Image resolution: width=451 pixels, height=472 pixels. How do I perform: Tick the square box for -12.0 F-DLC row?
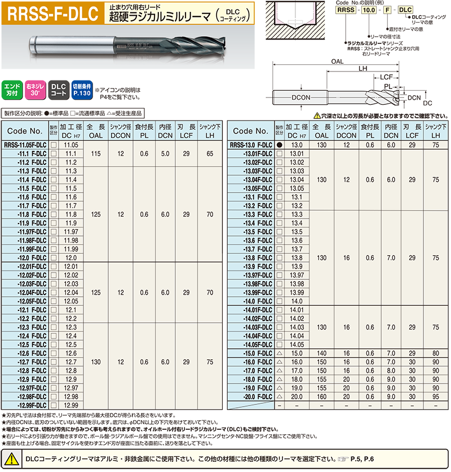(54, 257)
